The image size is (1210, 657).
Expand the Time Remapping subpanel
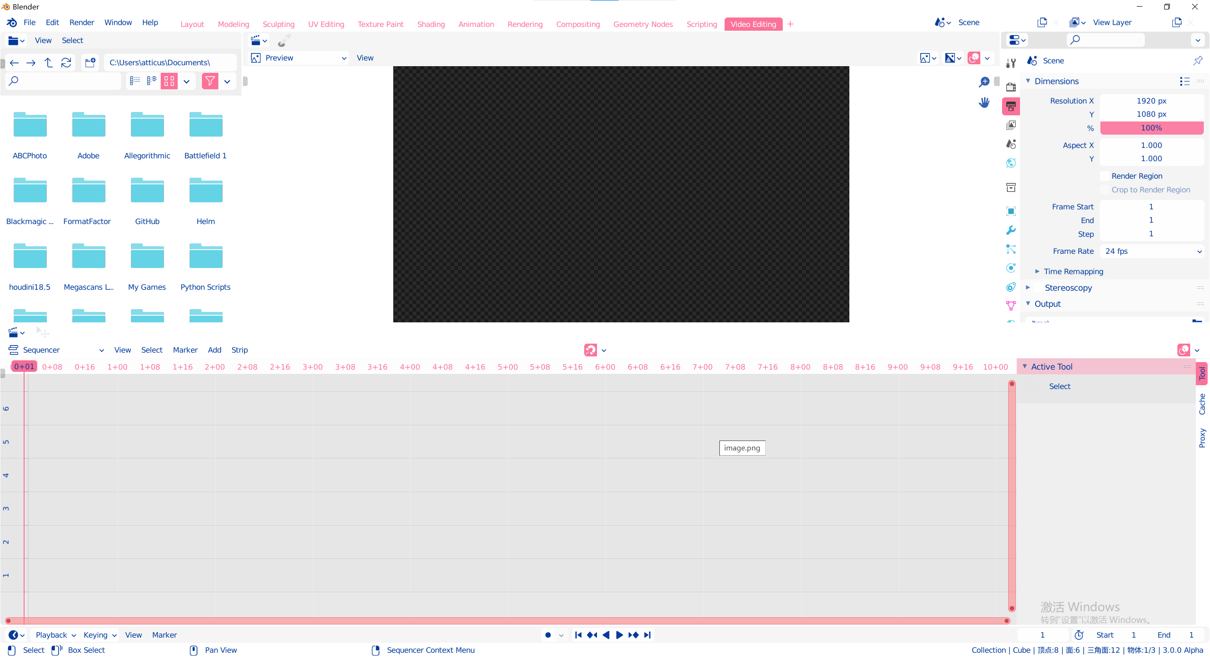[x=1037, y=271]
